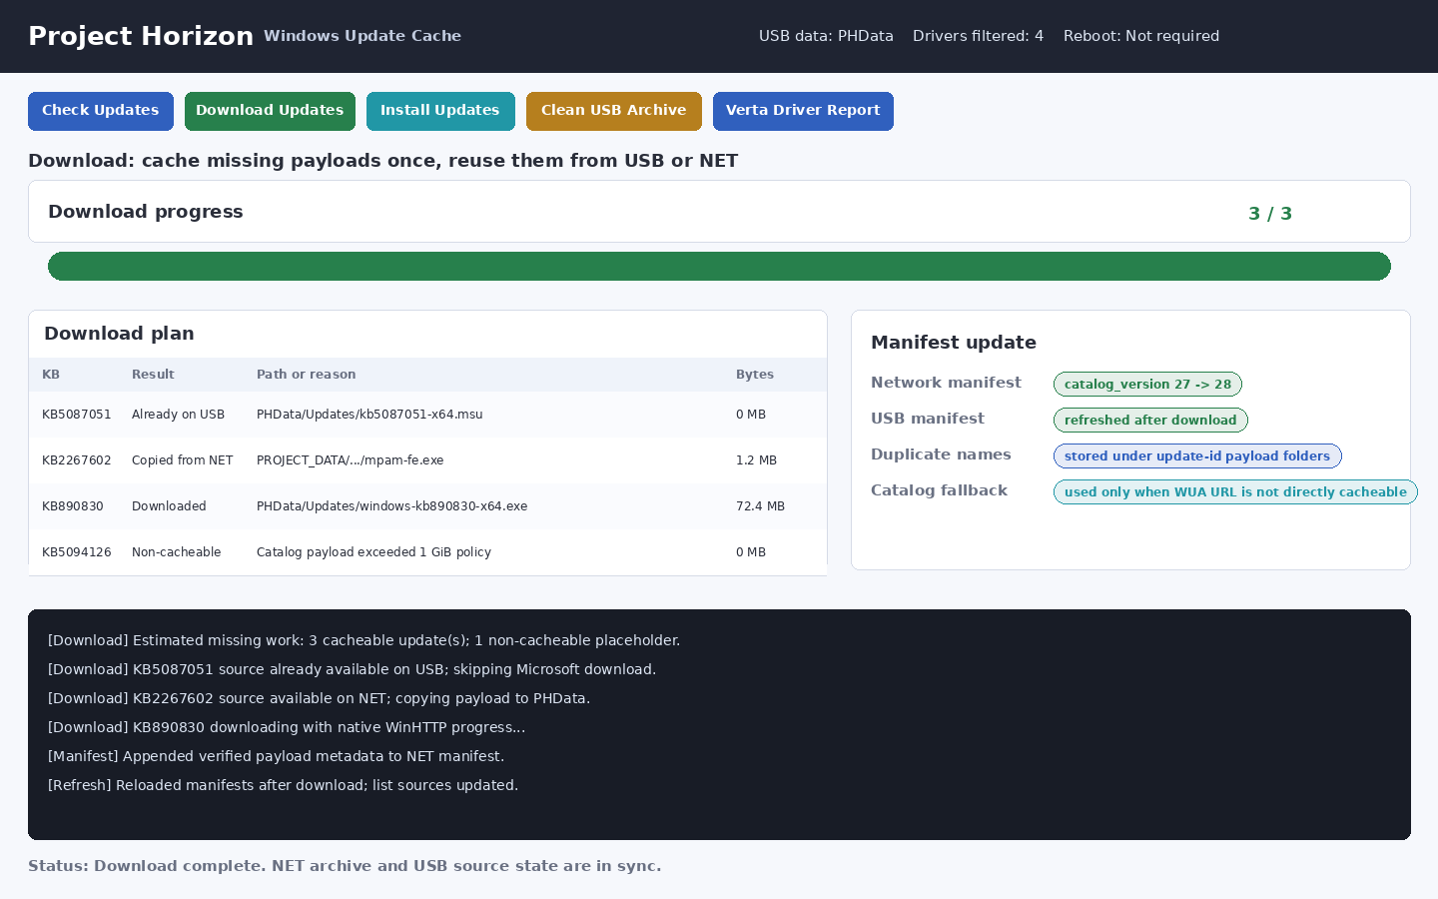Click the Copied from NET result

(182, 460)
